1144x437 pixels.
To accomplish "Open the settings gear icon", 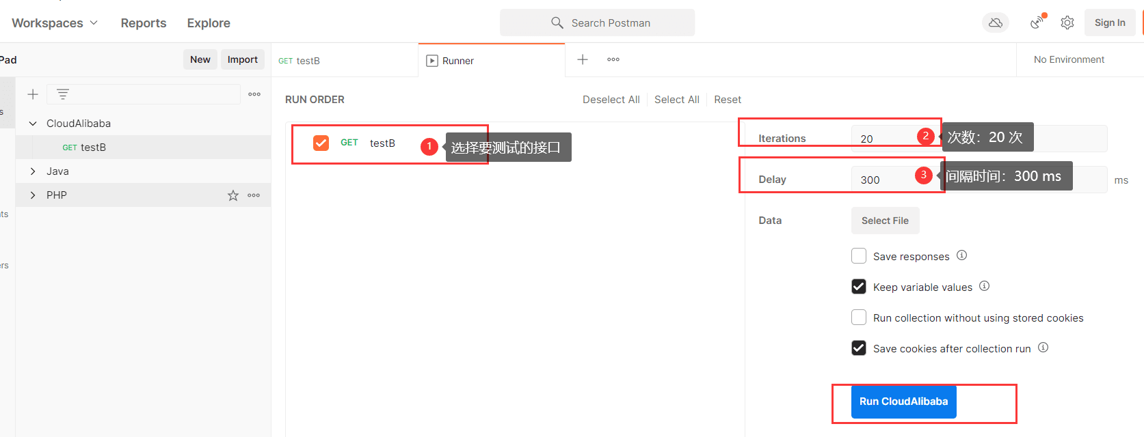I will pyautogui.click(x=1067, y=23).
